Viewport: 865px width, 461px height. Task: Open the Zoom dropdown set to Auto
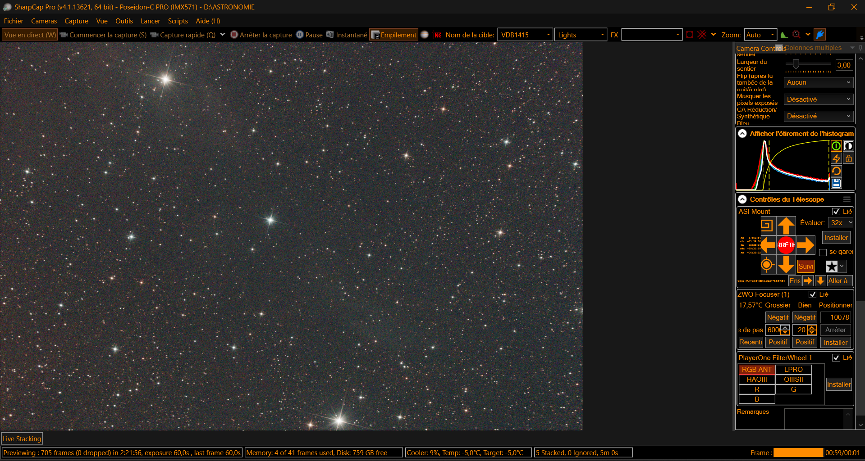(761, 35)
